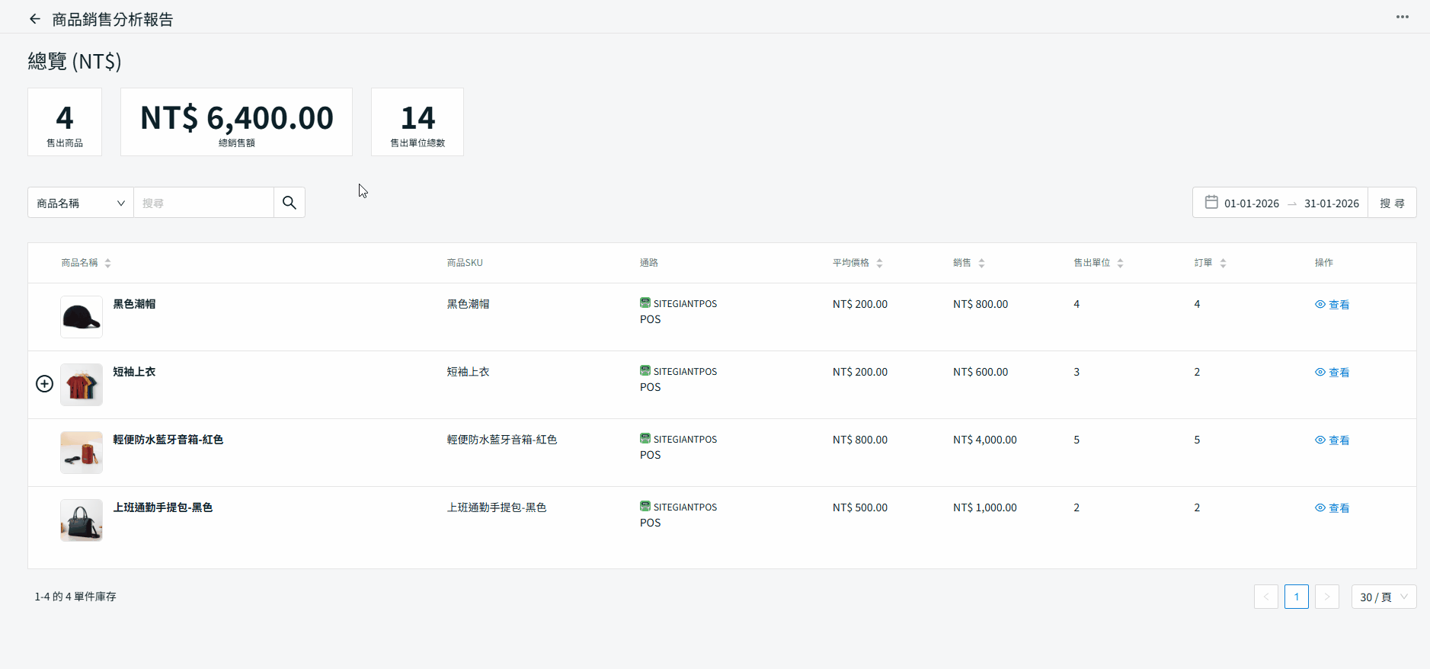View details for 黑色潮帽
The width and height of the screenshot is (1430, 669).
pyautogui.click(x=1332, y=305)
